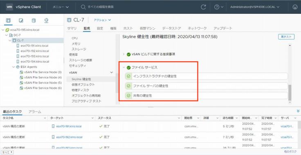Image resolution: width=301 pixels, height=155 pixels.
Task: Click the health list vertical scrollbar thumb
Action: [x=290, y=93]
